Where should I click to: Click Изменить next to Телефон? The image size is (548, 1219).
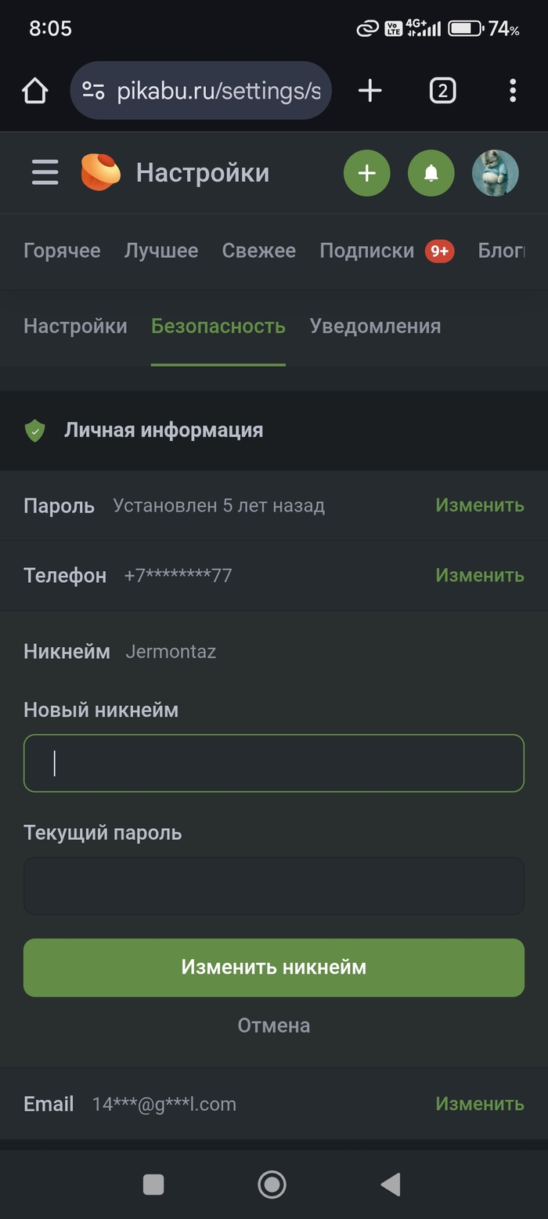479,575
